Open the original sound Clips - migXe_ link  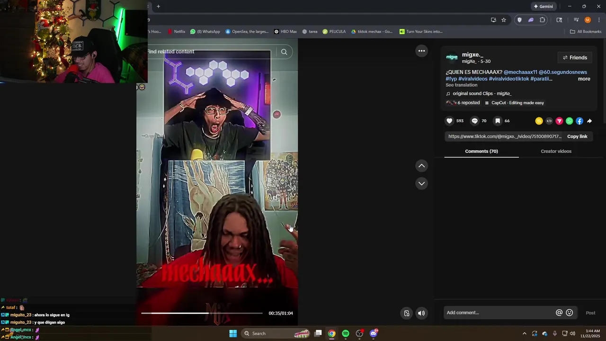pyautogui.click(x=482, y=94)
